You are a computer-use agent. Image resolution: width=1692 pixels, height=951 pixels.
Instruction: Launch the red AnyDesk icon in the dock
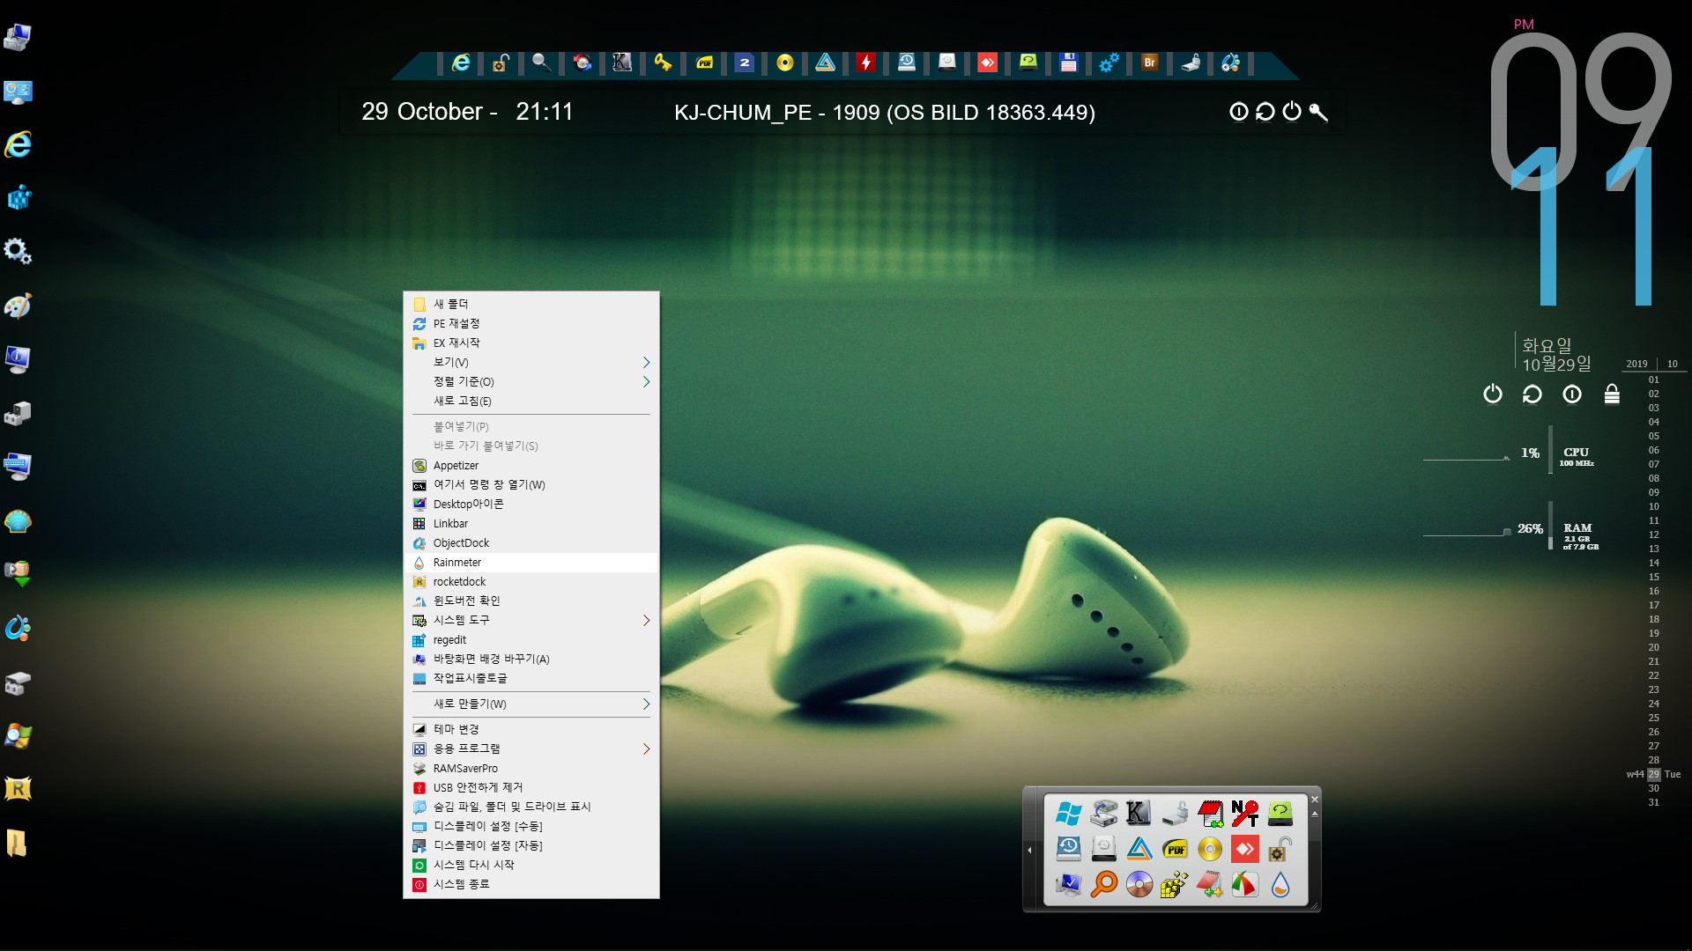click(x=1245, y=850)
